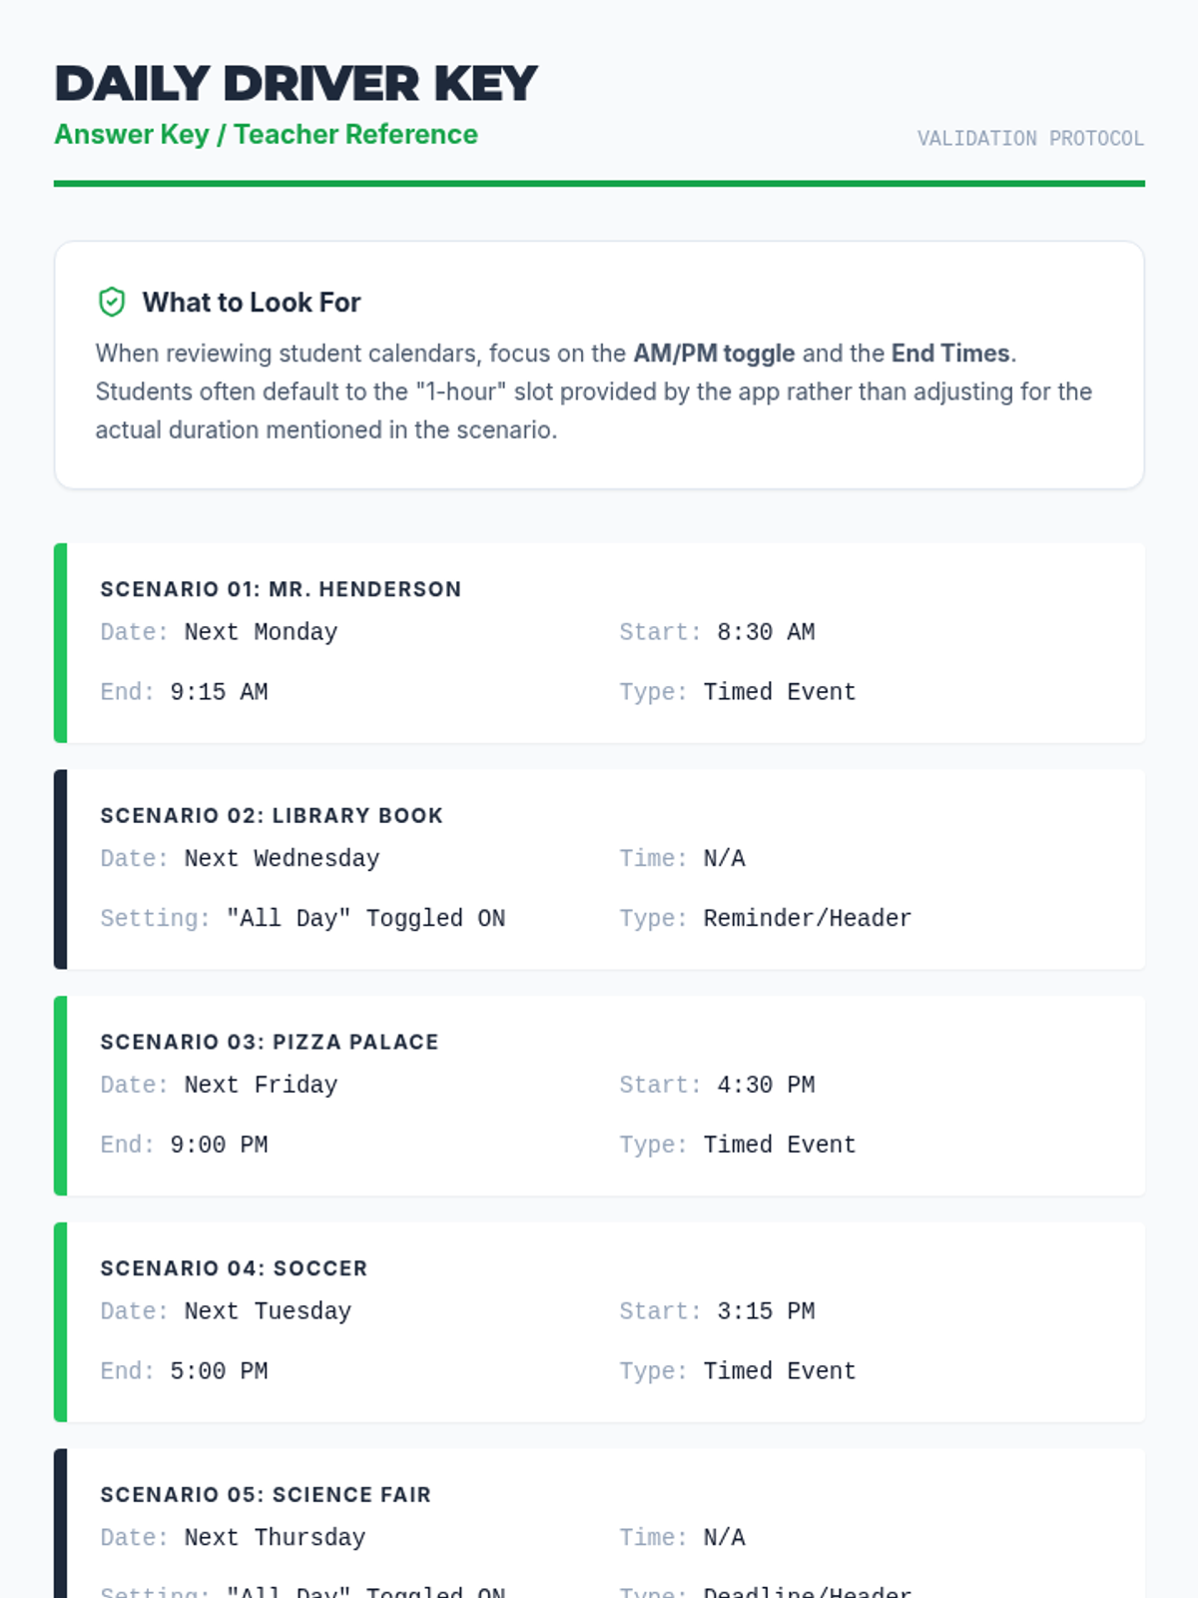The width and height of the screenshot is (1198, 1598).
Task: Select Scenario 04: Soccer heading
Action: [x=234, y=1268]
